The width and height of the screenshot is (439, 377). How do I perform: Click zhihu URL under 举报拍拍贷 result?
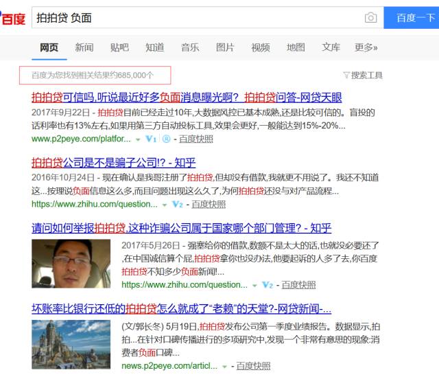coord(185,285)
